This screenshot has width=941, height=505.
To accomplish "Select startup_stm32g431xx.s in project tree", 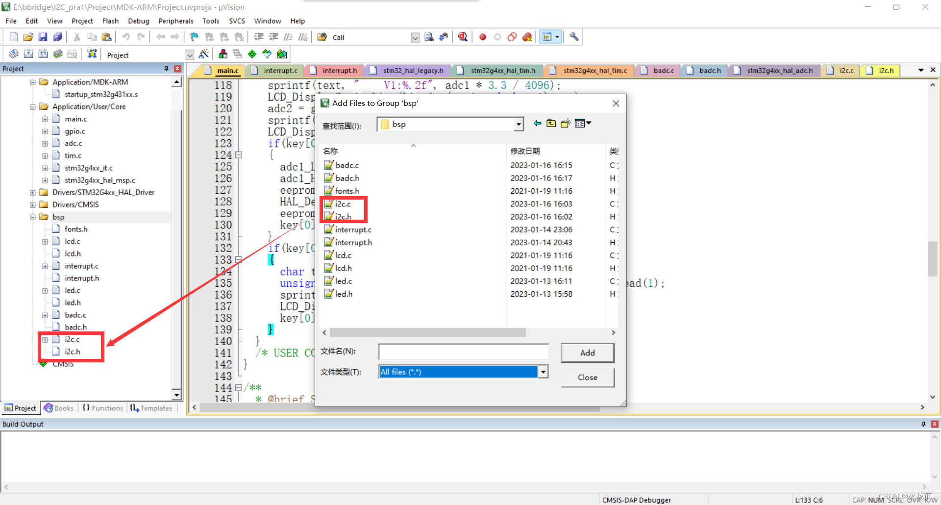I will [x=101, y=94].
